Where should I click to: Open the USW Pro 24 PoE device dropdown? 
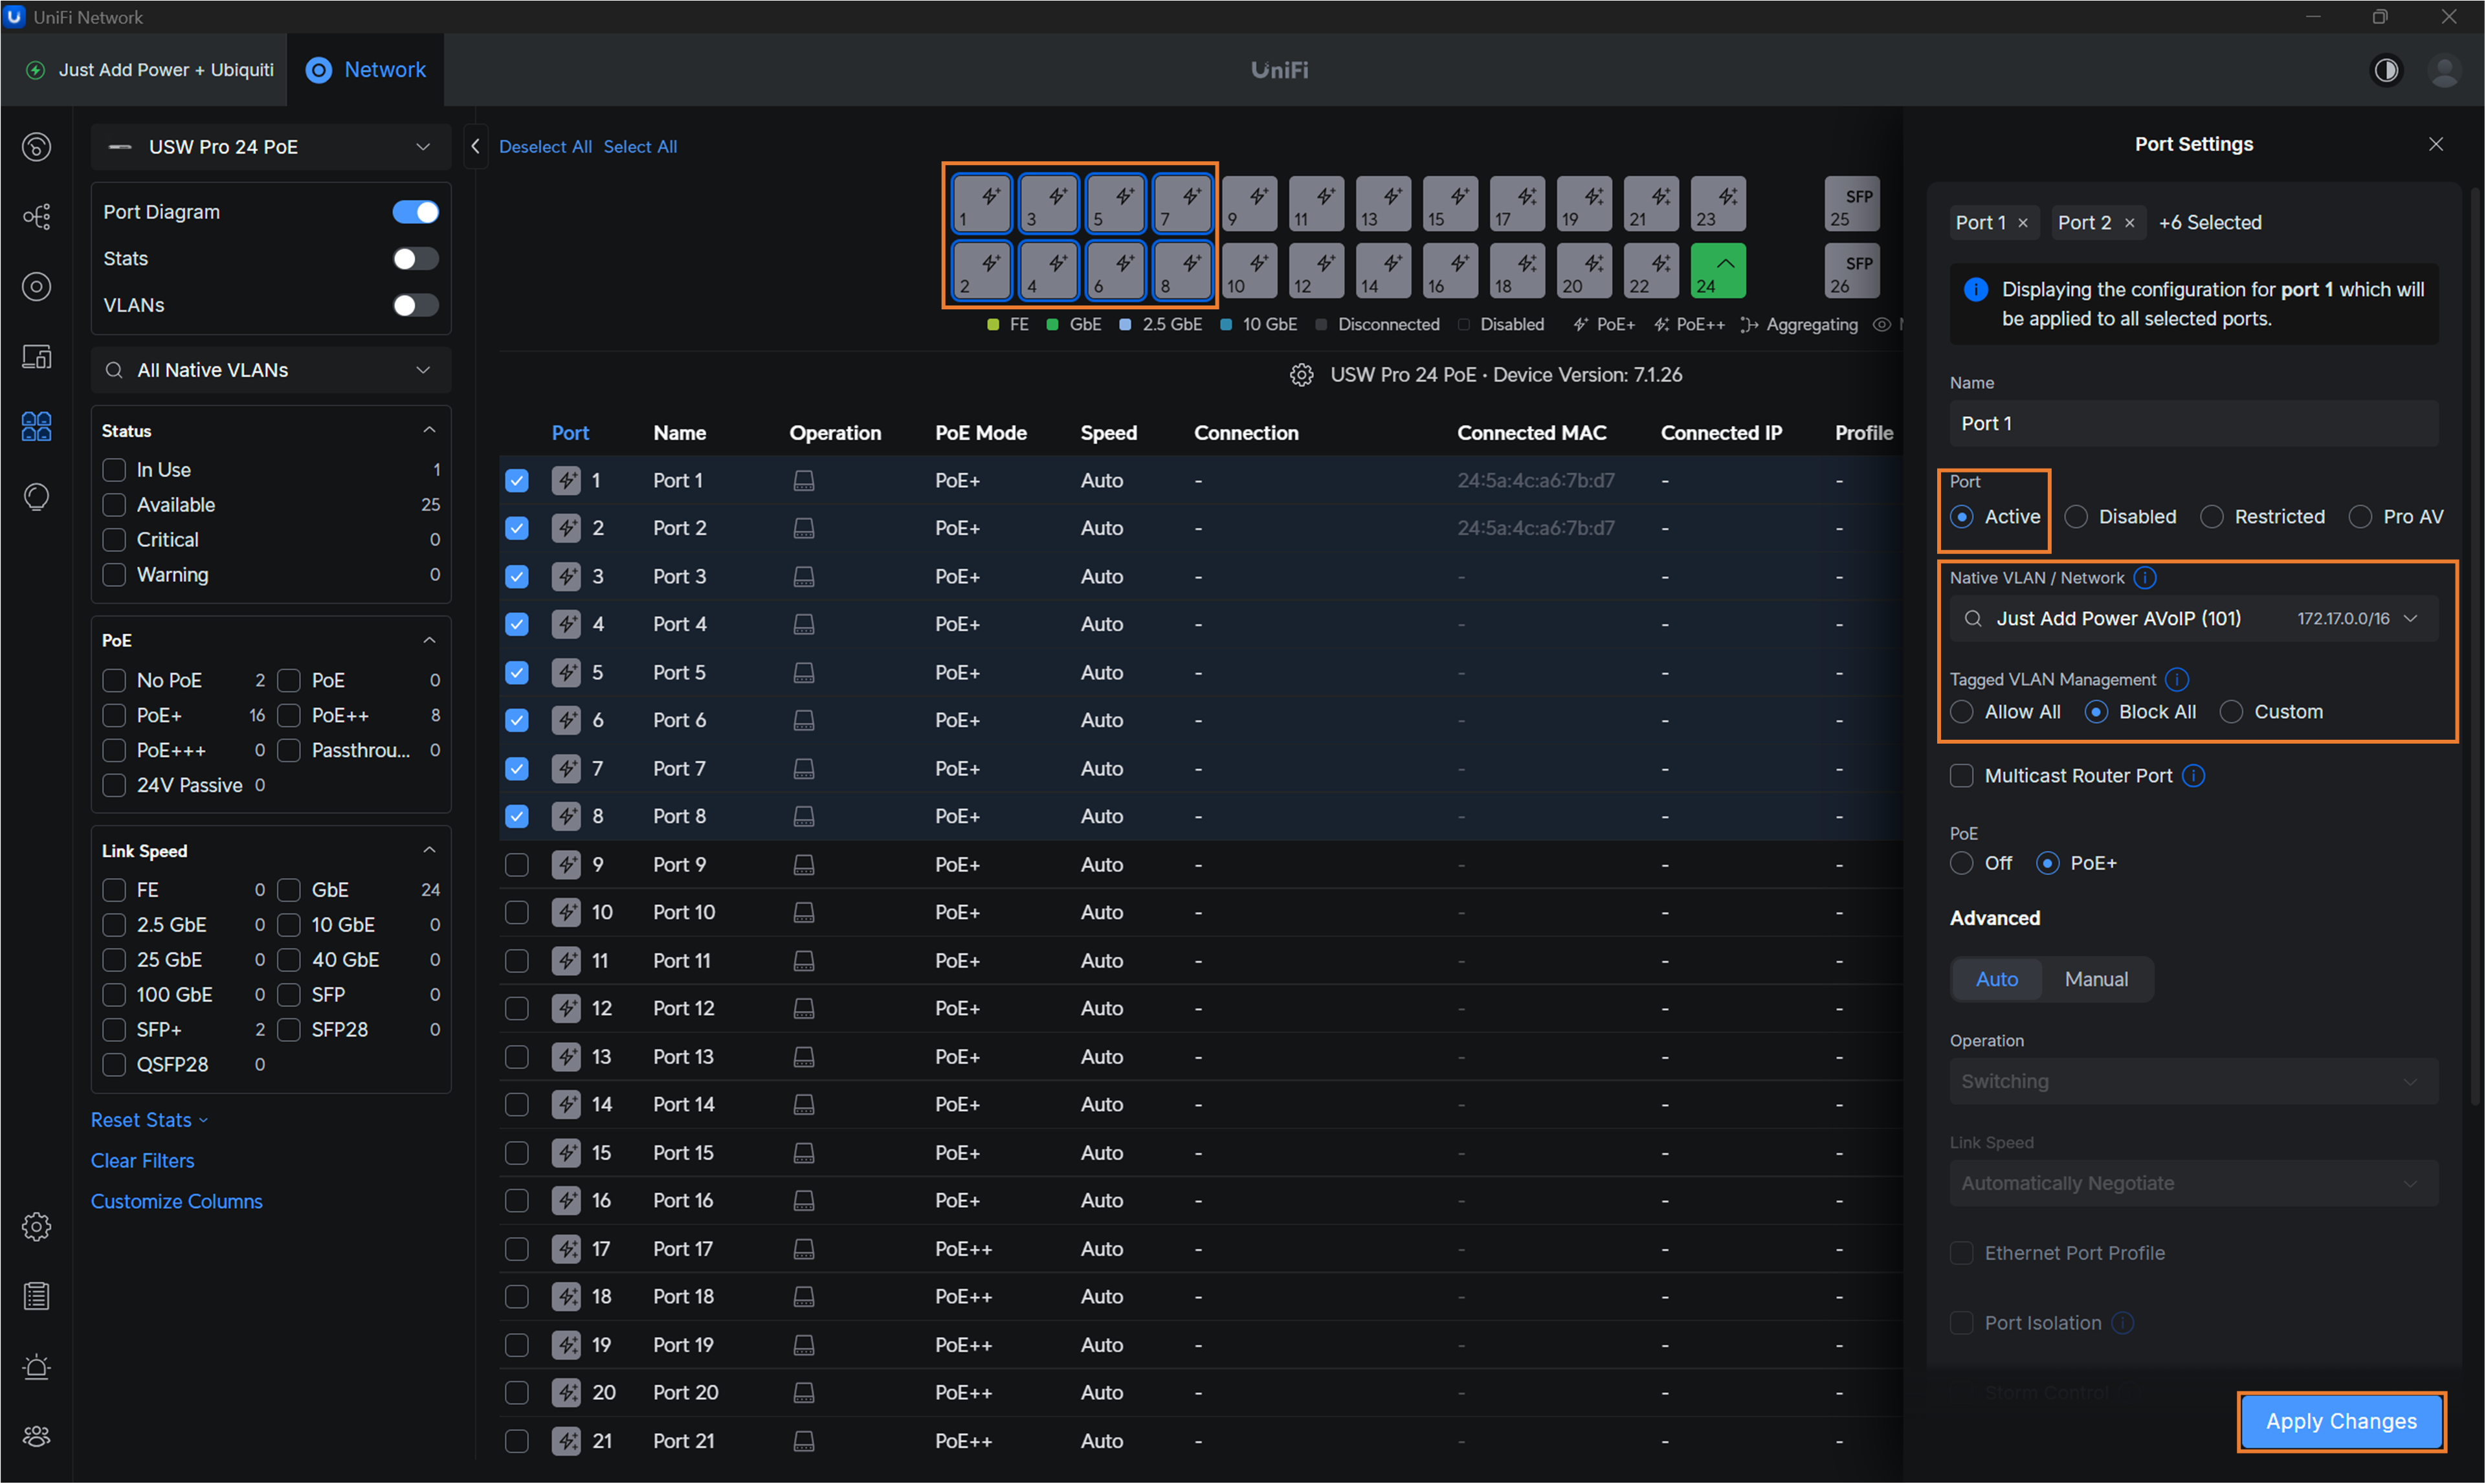coord(270,147)
